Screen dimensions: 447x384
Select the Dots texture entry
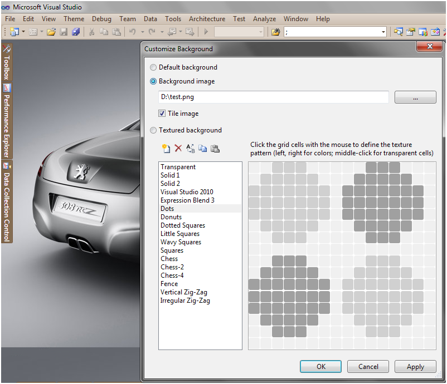[200, 209]
